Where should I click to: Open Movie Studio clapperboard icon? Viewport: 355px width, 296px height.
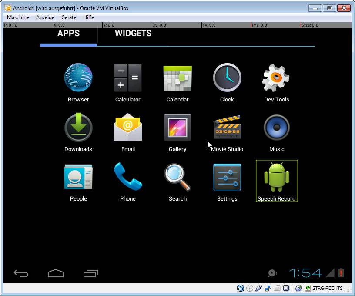point(227,127)
